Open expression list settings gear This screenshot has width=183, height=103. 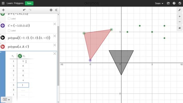pyautogui.click(x=51, y=10)
